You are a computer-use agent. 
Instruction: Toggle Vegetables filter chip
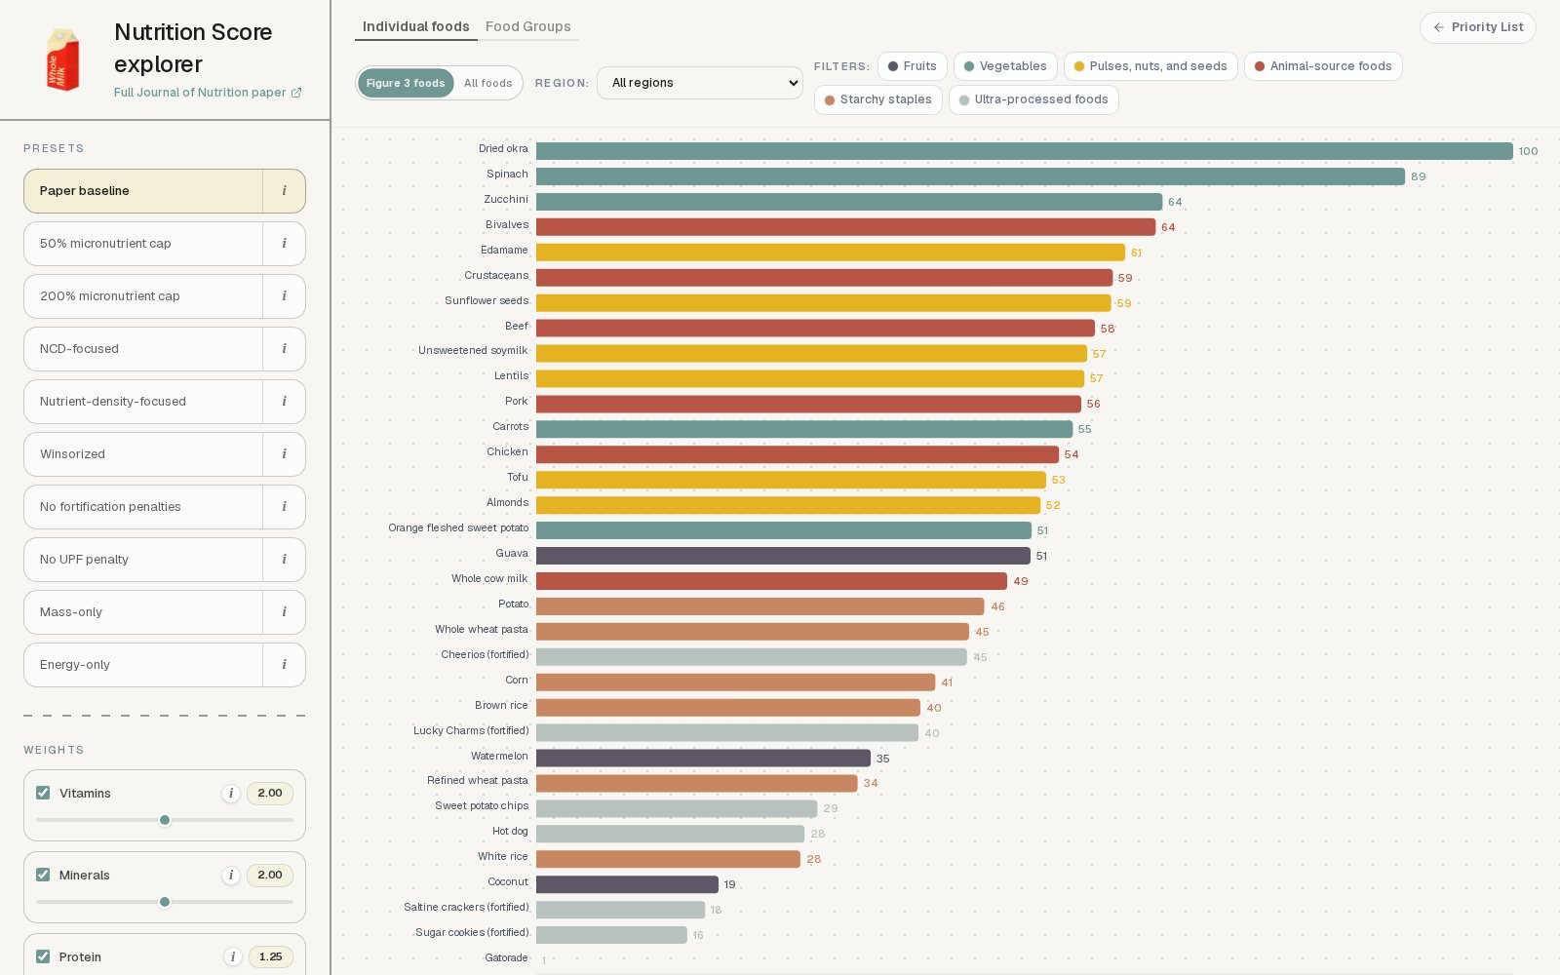click(1005, 66)
